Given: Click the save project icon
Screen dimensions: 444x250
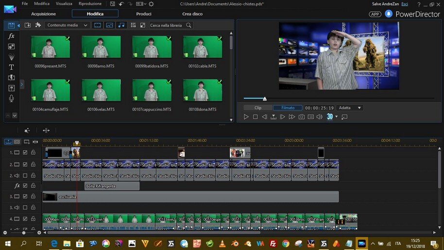Looking at the screenshot, I should pyautogui.click(x=112, y=4).
